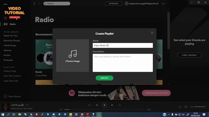Like the LATHI track with heart icon

pyautogui.click(x=27, y=105)
